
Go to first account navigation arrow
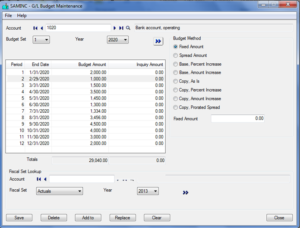(35, 28)
